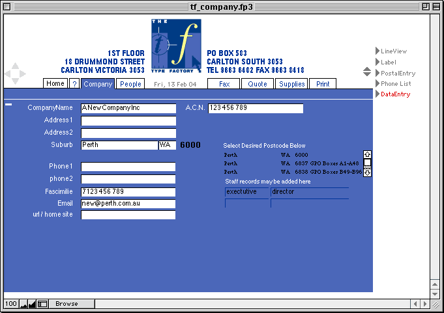Open the Browse mode popup menu
This screenshot has width=444, height=313.
coord(67,304)
